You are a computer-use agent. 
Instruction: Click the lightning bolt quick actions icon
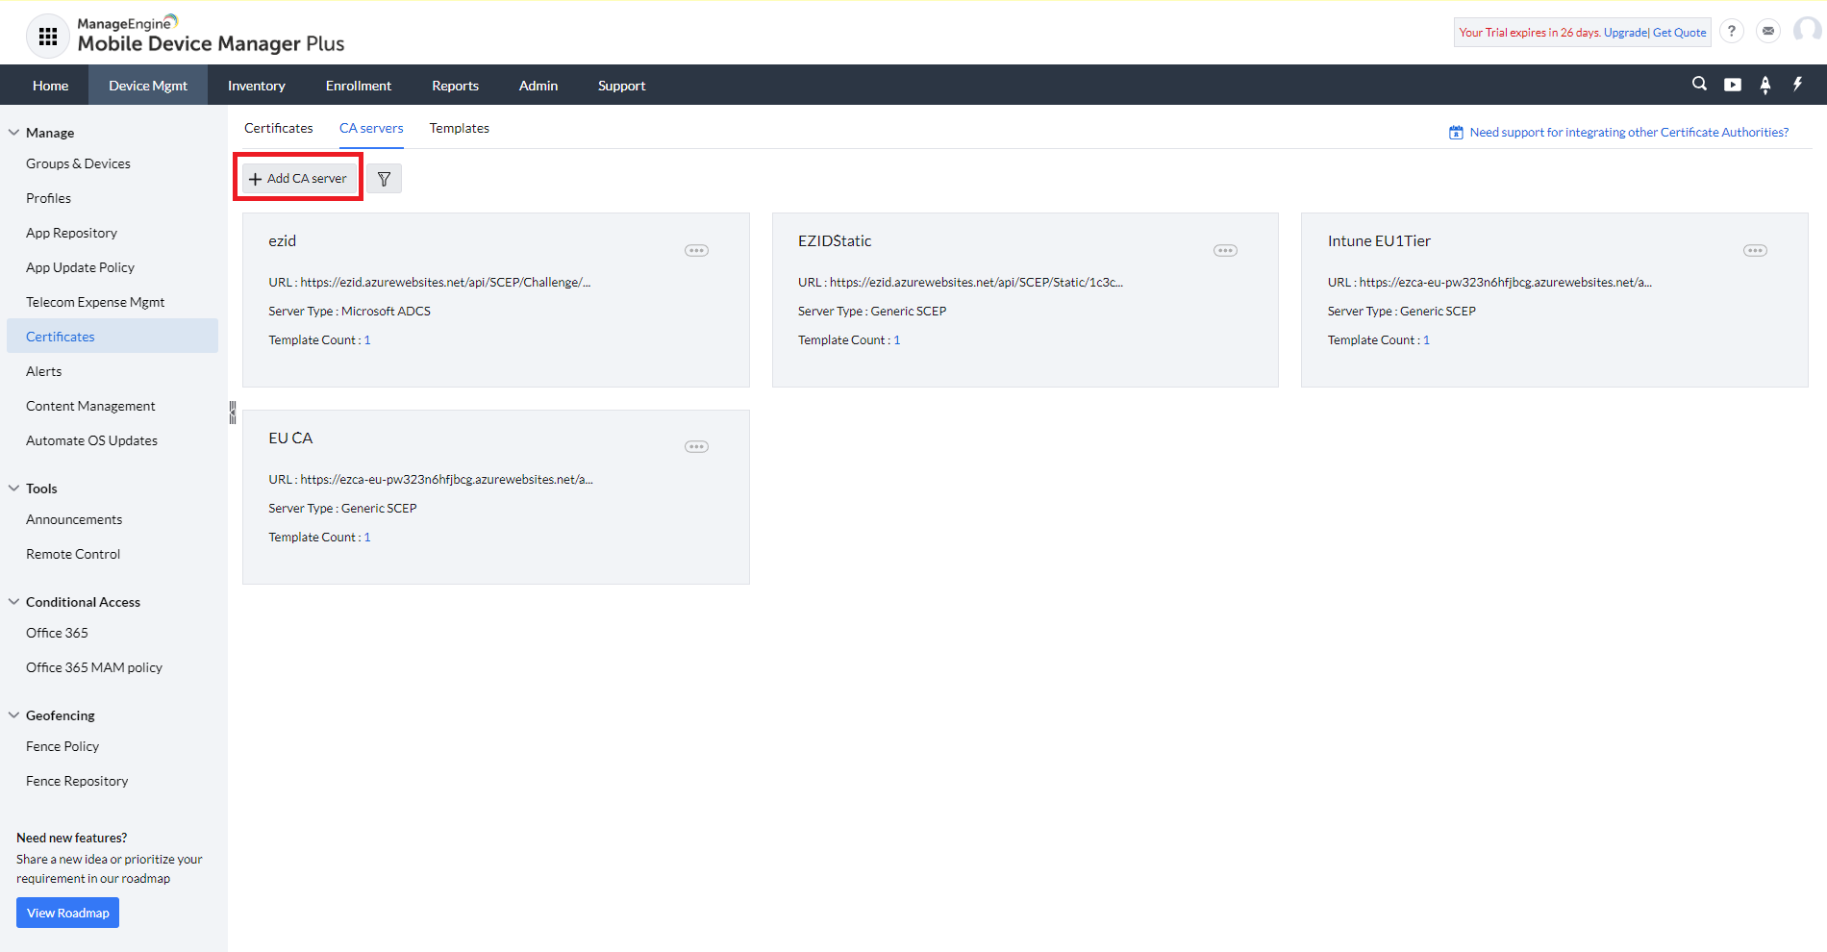click(x=1797, y=85)
